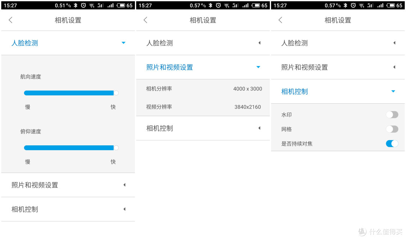Tap alarm clock icon in right status bar
Screen dimensions: 406x240
point(353,5)
